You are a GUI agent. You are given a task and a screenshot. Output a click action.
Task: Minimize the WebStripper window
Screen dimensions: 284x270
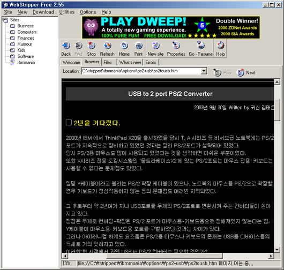coord(265,5)
